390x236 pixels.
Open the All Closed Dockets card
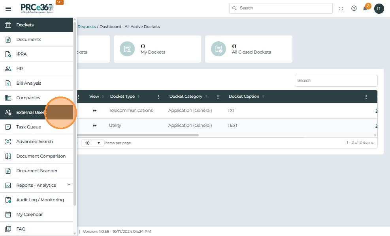coord(248,49)
